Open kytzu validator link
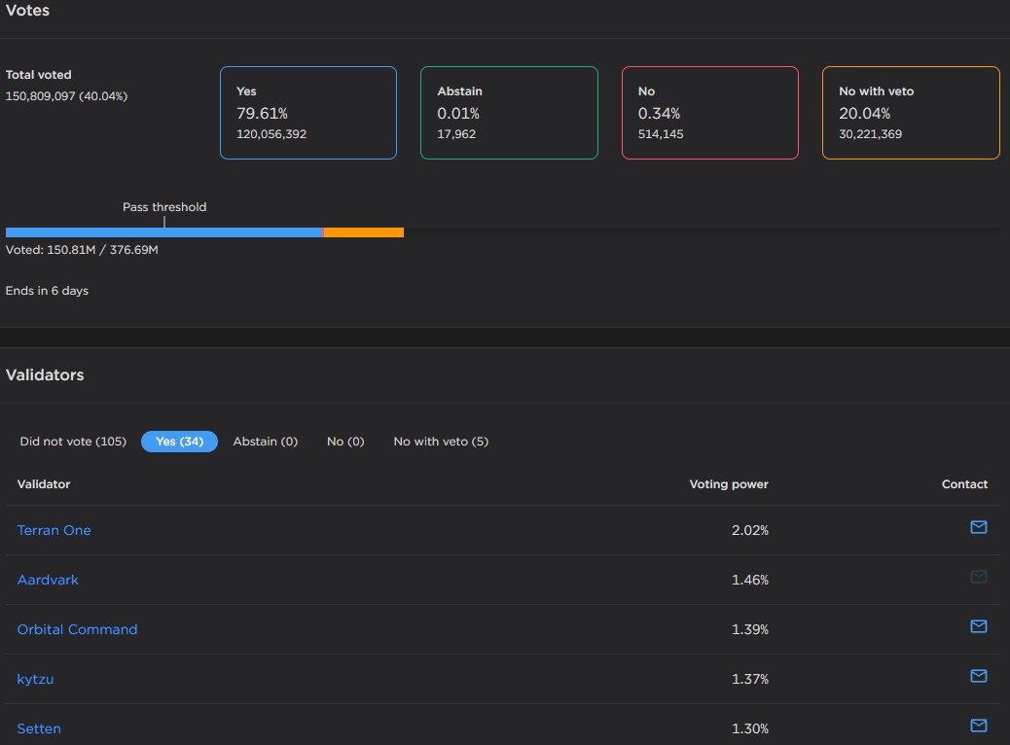The height and width of the screenshot is (745, 1010). click(35, 679)
